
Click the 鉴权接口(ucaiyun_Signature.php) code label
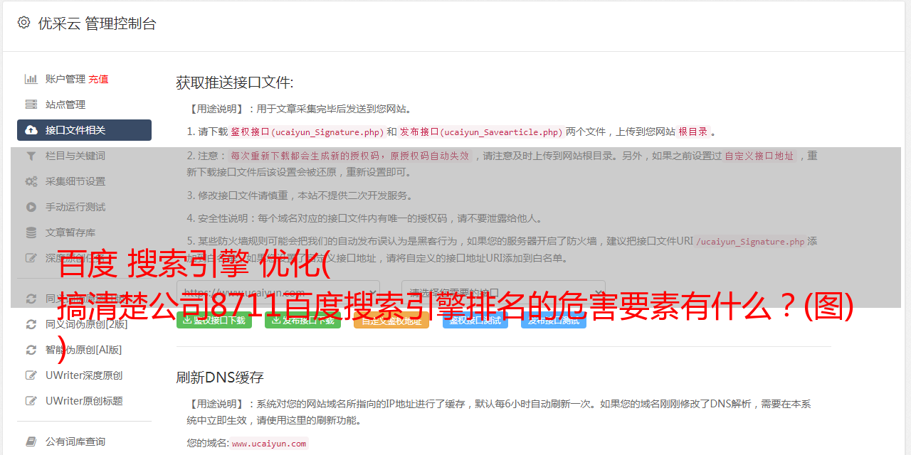coord(307,132)
